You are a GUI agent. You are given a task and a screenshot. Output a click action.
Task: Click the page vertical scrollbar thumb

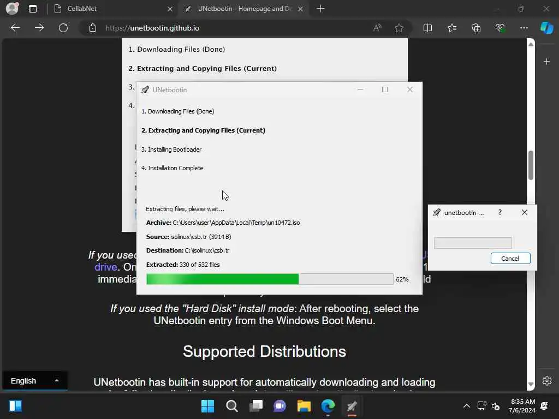point(531,165)
